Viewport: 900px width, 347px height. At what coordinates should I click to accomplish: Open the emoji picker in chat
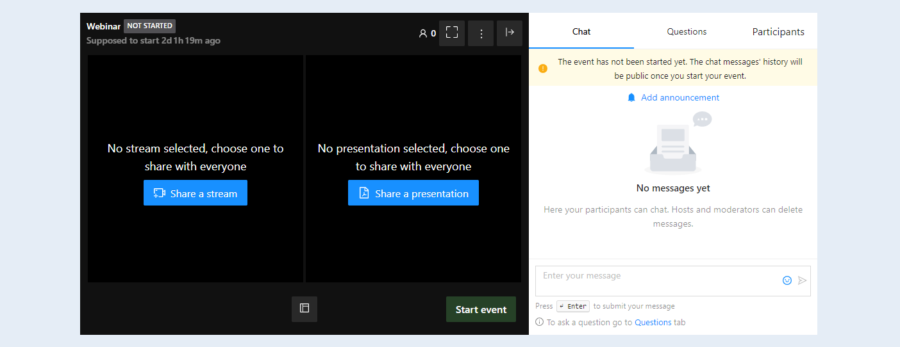787,280
